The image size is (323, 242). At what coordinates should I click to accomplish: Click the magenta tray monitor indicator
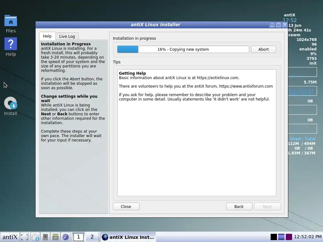(289, 237)
